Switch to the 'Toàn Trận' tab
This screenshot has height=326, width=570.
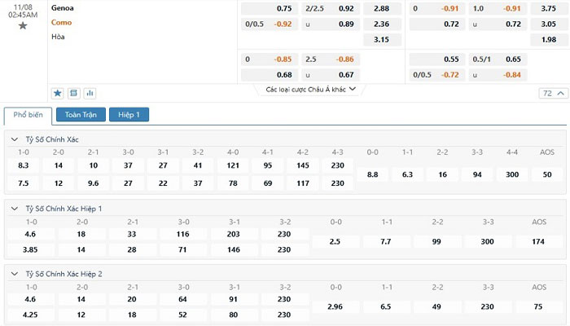click(81, 115)
